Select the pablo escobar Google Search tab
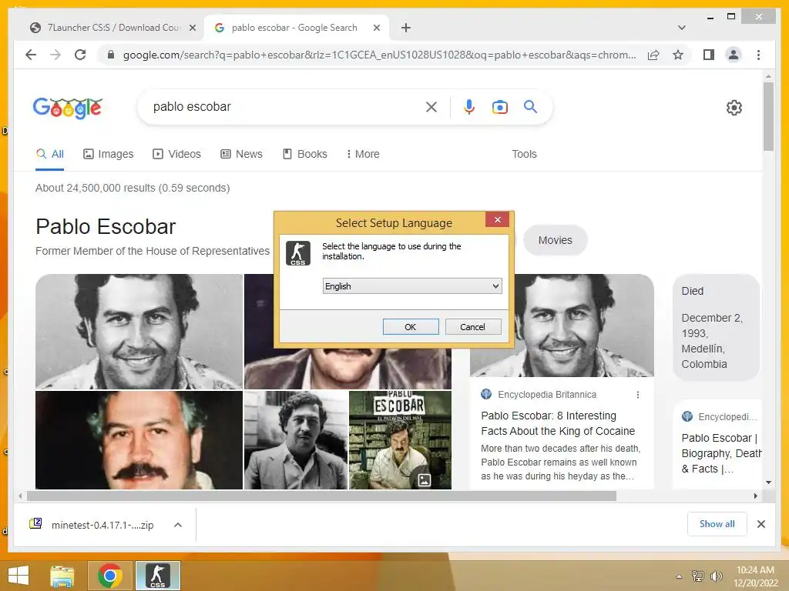Image resolution: width=789 pixels, height=591 pixels. [x=294, y=28]
